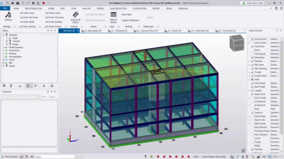The height and width of the screenshot is (159, 284).
Task: Collapse the Validation node in Status tree
Action: tap(3, 35)
